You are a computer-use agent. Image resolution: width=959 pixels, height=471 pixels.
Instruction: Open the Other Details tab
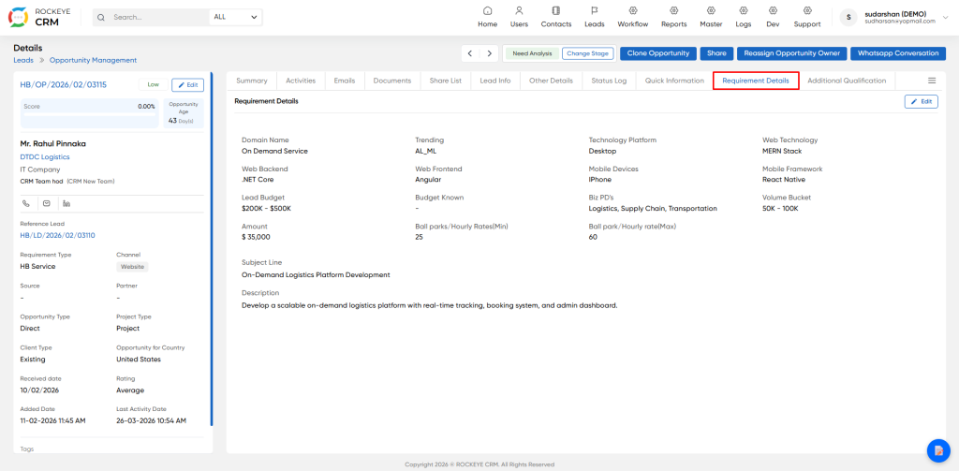coord(551,81)
